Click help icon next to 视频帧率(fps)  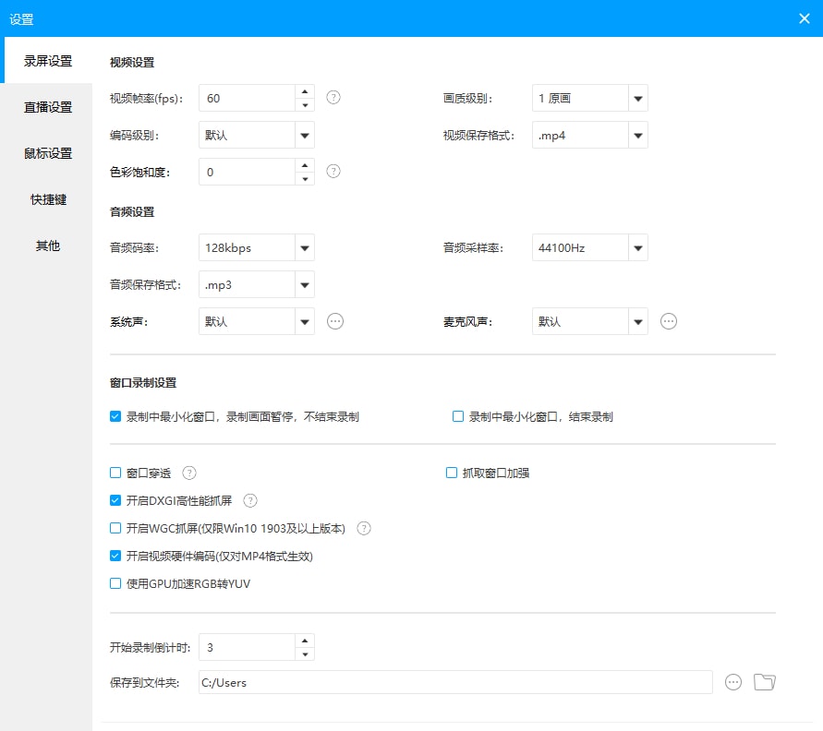[333, 97]
